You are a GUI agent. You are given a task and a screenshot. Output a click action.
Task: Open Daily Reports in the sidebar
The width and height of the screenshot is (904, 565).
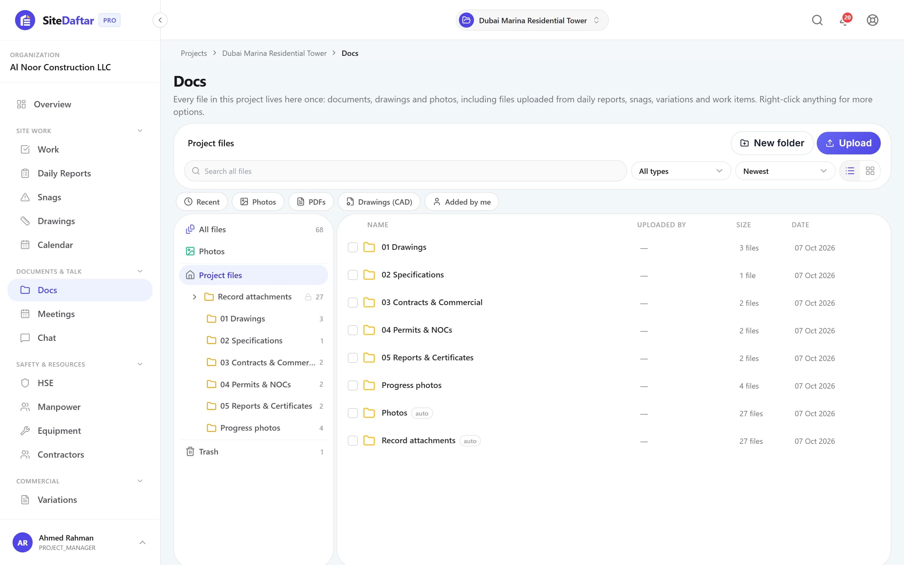80,173
